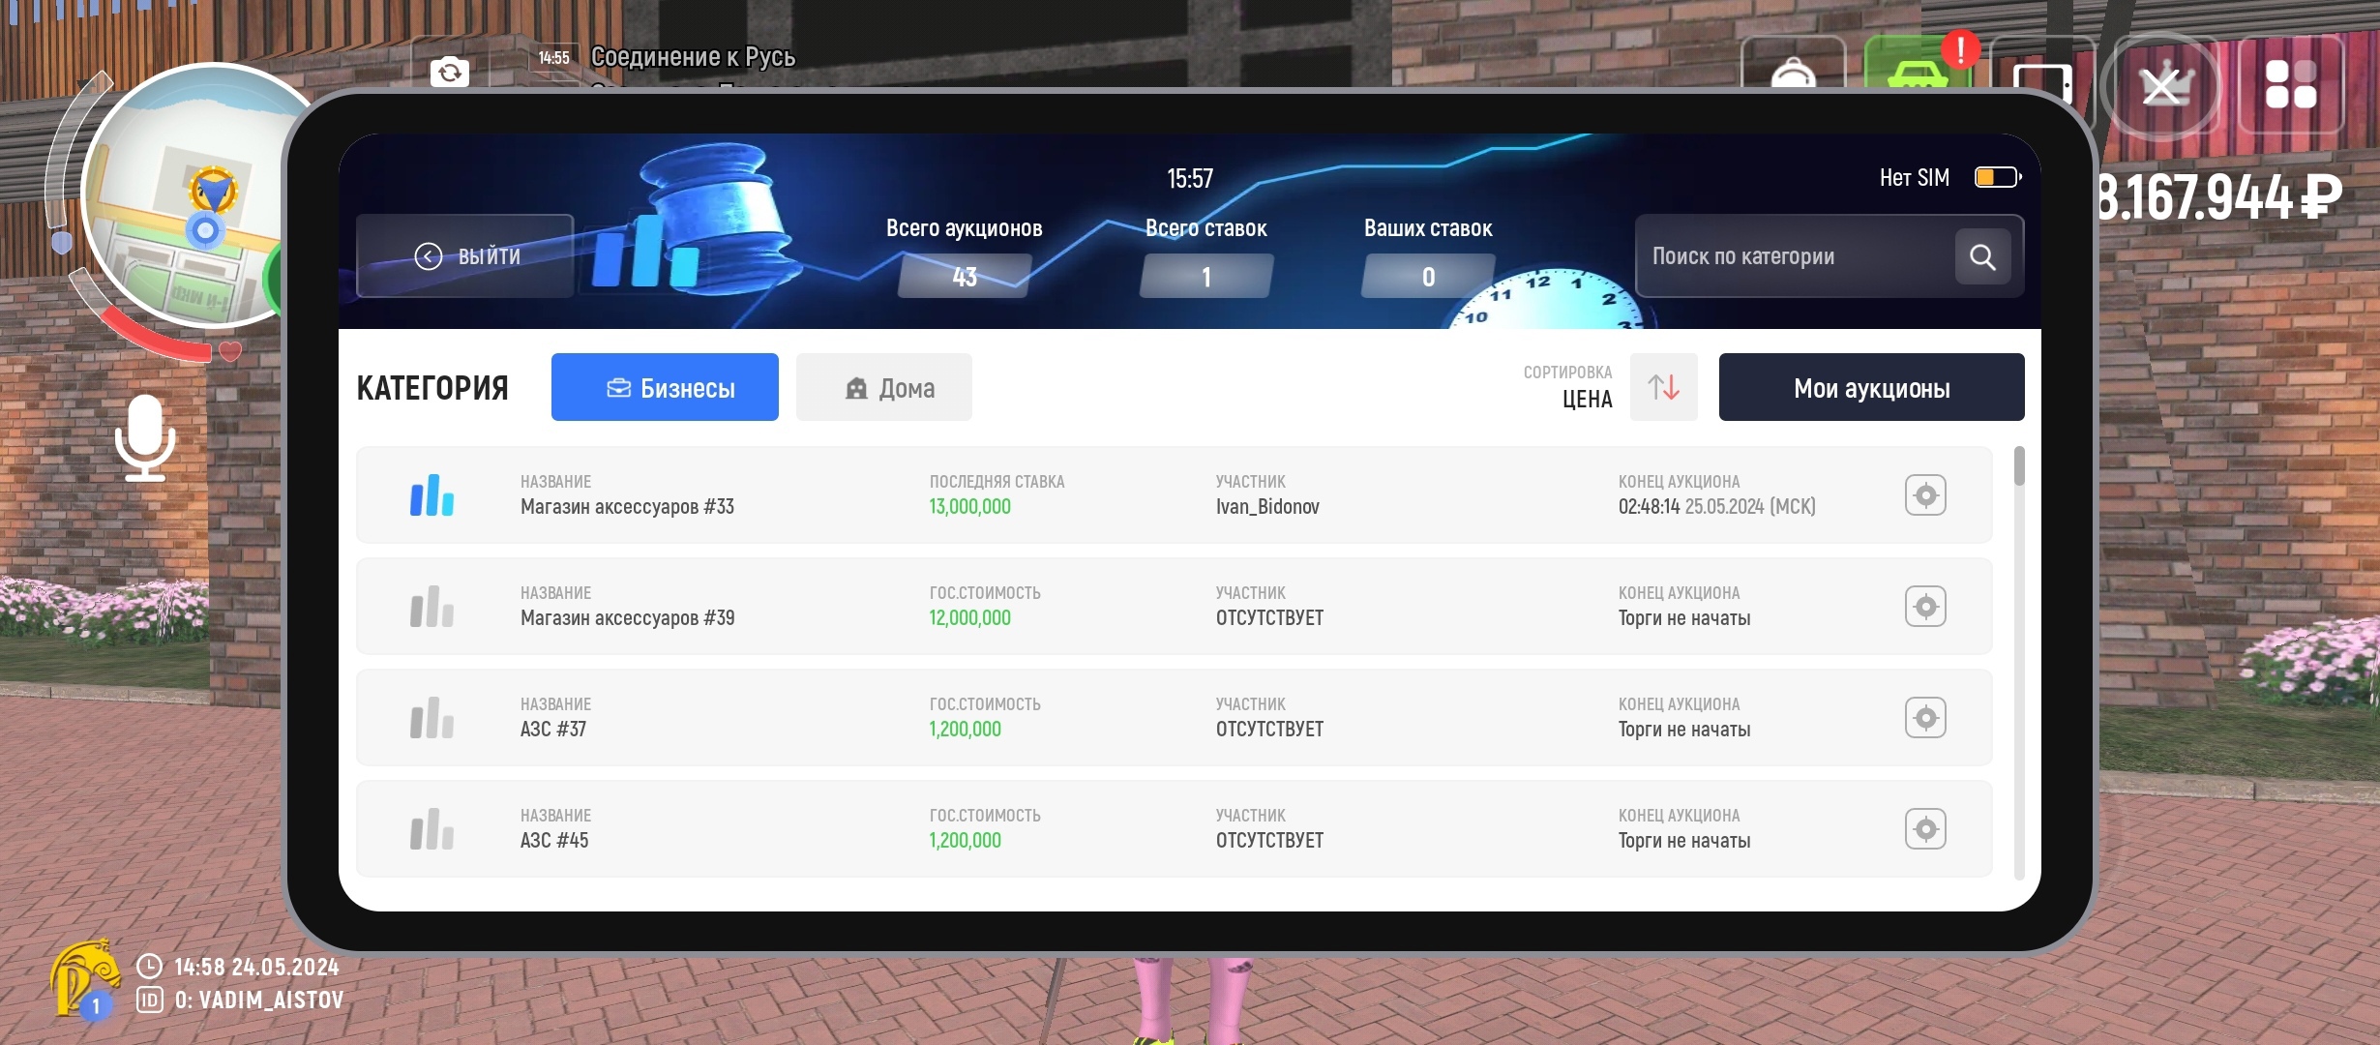Open the four-squares menu icon
Image resolution: width=2380 pixels, height=1045 pixels.
click(x=2290, y=84)
